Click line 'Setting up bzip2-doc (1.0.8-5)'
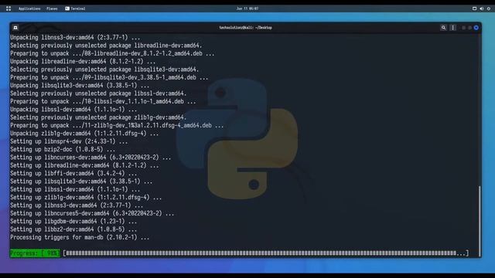The width and height of the screenshot is (495, 278). point(63,149)
